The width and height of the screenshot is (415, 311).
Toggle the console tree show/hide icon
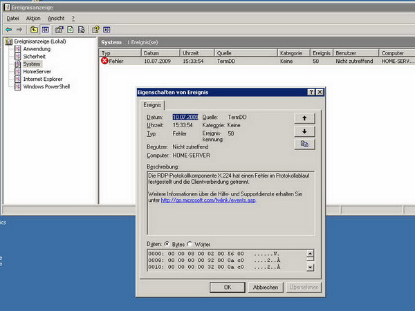(45, 30)
